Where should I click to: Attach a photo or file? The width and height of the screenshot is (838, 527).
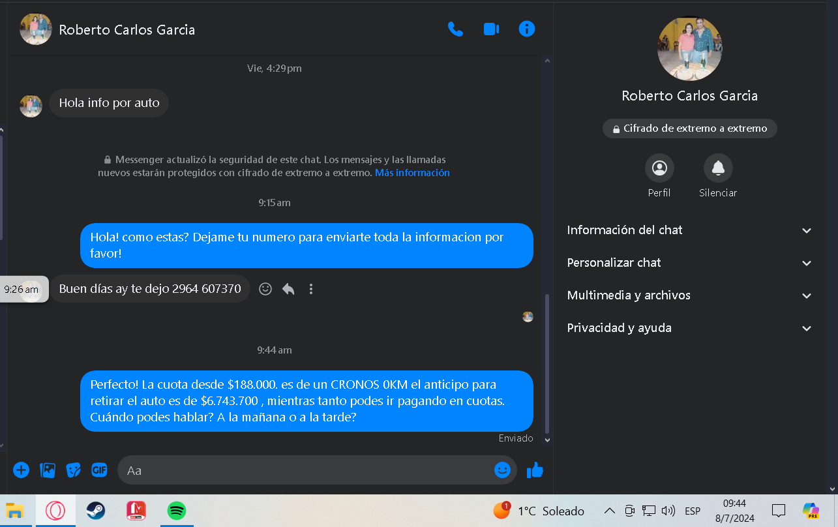coord(48,470)
